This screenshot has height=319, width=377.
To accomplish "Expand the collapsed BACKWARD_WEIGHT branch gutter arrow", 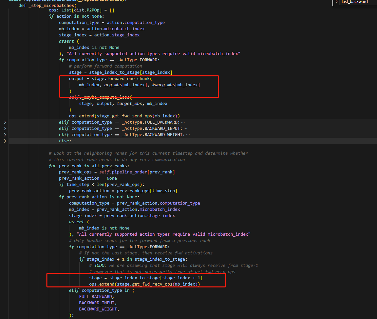I will [x=5, y=135].
